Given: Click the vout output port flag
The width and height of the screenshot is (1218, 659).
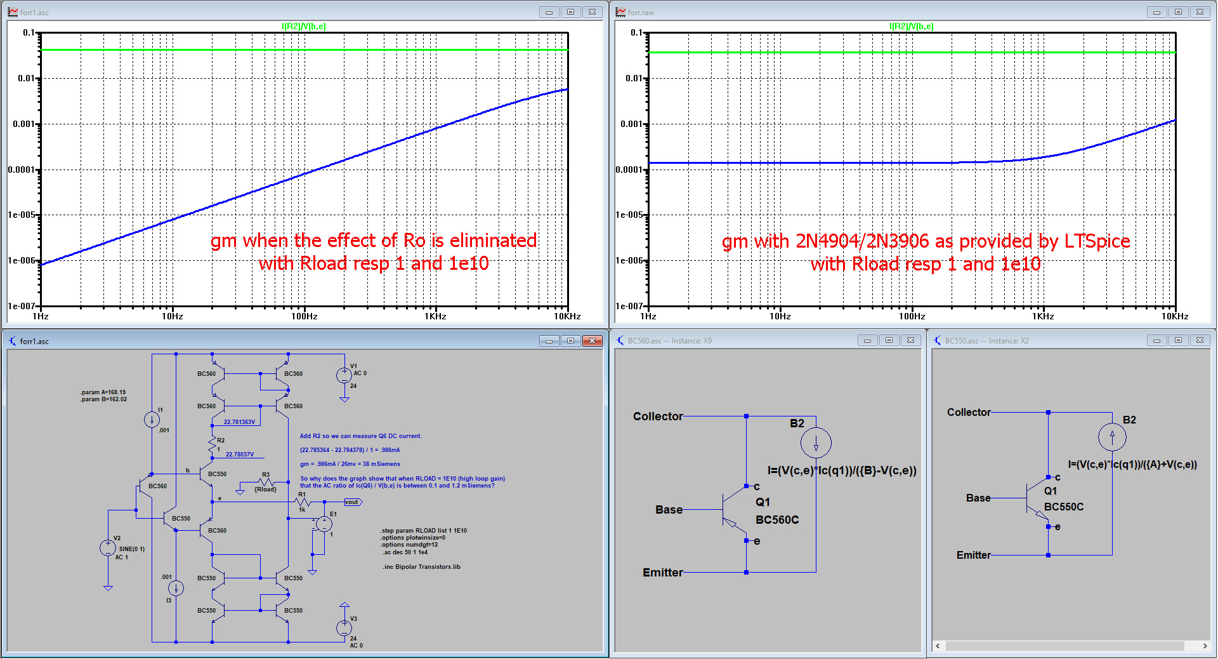Looking at the screenshot, I should click(353, 502).
